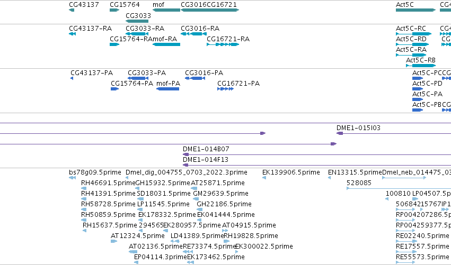Click the RH58728.5prime EST label
This screenshot has height=265, width=451.
click(x=108, y=204)
